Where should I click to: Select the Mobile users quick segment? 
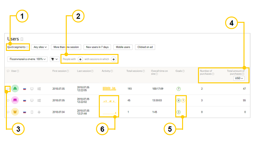pyautogui.click(x=123, y=47)
